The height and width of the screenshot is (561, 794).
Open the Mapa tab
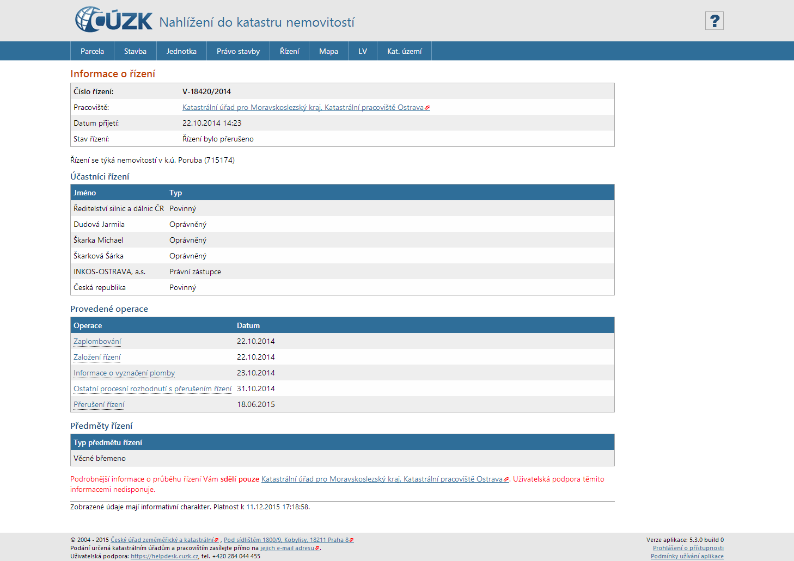coord(328,51)
